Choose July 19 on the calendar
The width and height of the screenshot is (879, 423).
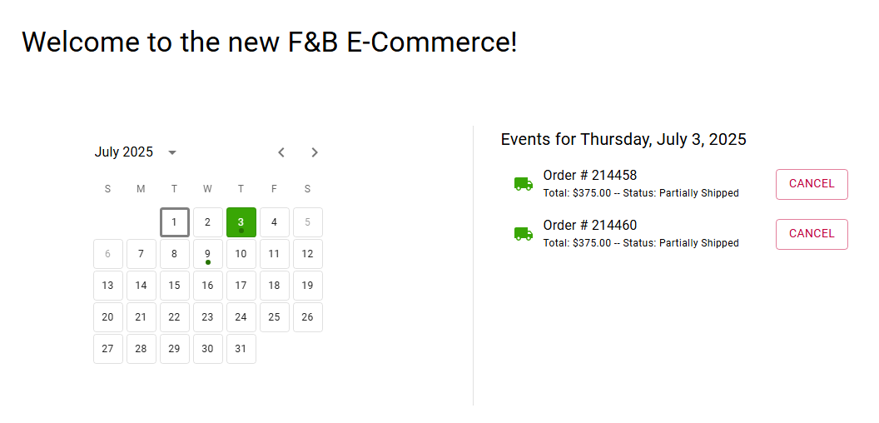click(307, 286)
